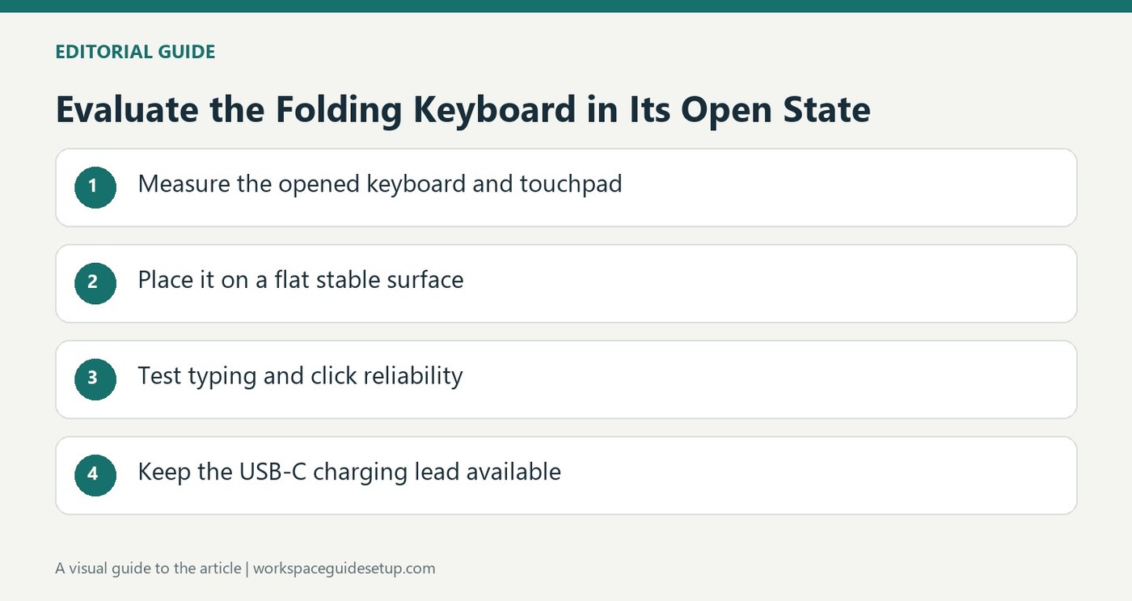Click the step 2 number badge
The image size is (1132, 601).
coord(95,283)
